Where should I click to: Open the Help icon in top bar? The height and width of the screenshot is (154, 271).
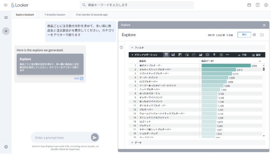tap(257, 5)
